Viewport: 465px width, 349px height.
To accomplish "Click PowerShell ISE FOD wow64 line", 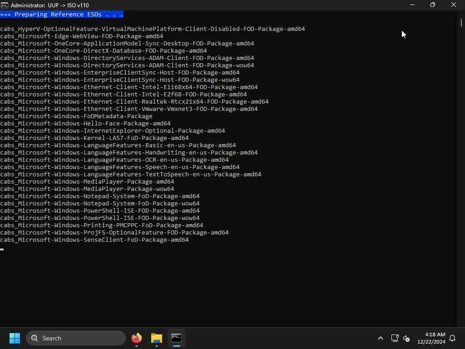I will point(100,218).
